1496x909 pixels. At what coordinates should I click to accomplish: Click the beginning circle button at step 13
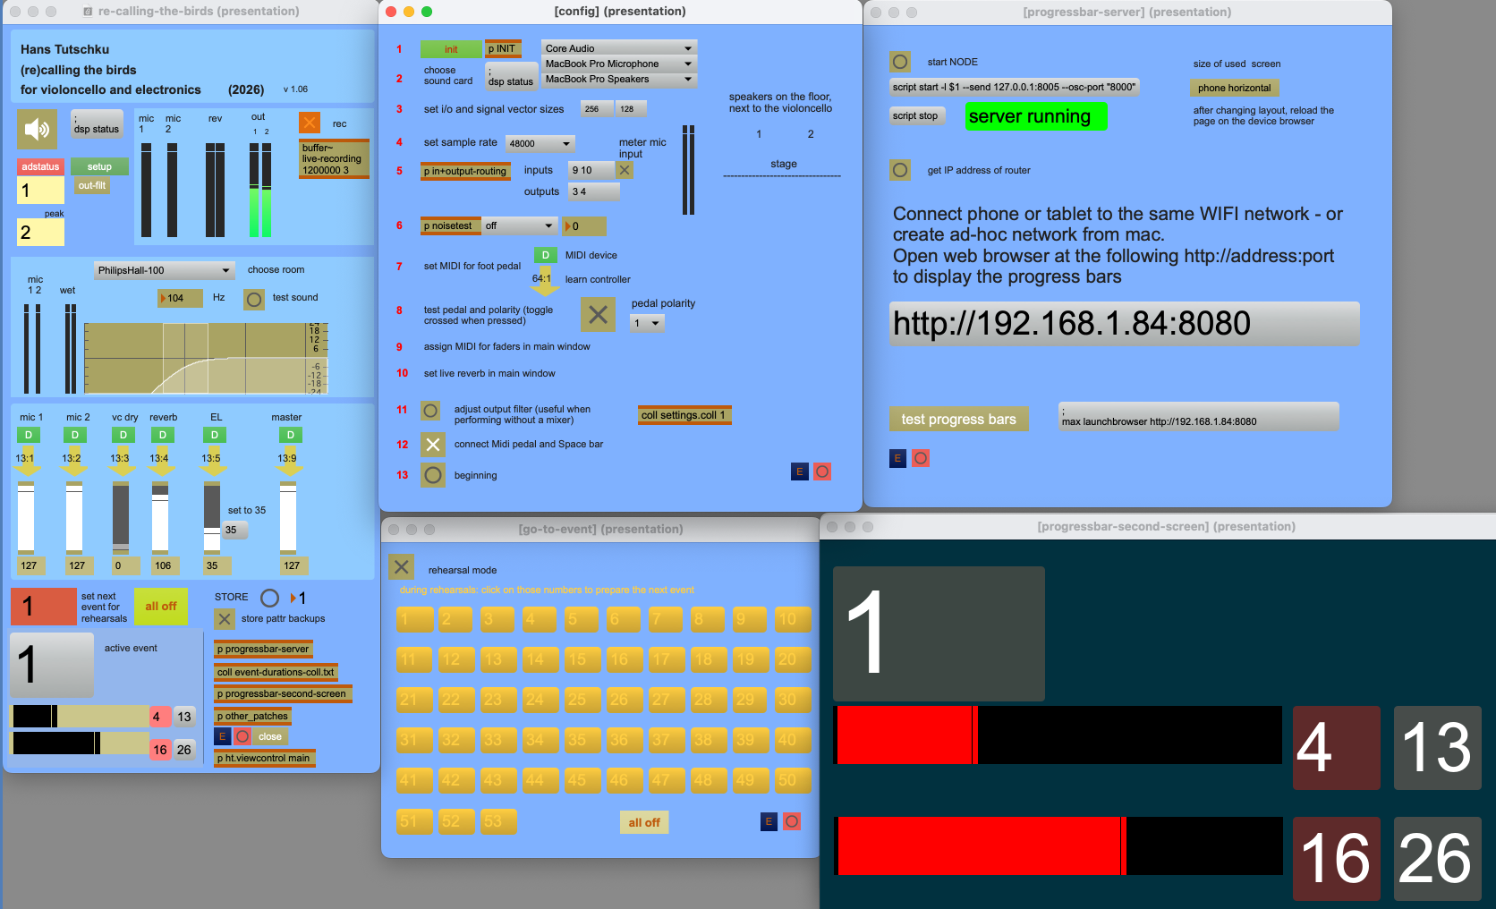pos(433,475)
